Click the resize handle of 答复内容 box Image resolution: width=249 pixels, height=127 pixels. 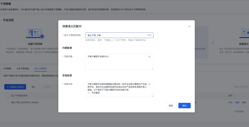point(152,96)
